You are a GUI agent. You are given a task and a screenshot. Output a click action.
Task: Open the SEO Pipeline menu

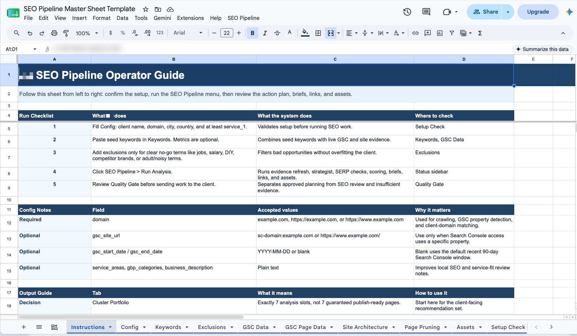[243, 18]
